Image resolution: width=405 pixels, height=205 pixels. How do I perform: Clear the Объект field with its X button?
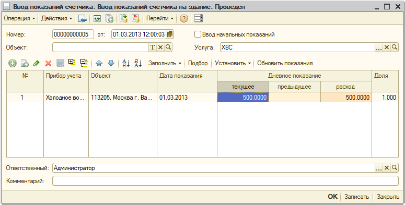(160, 47)
